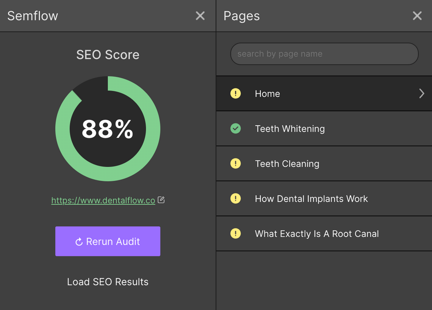
Task: Click the warning icon beside What Exactly Is A Root Canal
Action: pyautogui.click(x=236, y=234)
